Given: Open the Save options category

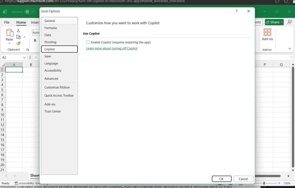Looking at the screenshot, I should tap(59, 56).
